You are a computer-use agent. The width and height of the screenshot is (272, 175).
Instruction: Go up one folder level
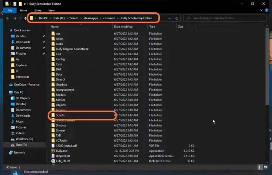[x=25, y=18]
